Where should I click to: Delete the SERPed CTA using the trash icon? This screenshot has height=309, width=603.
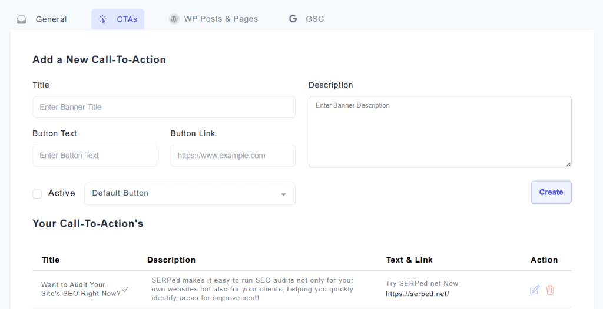pyautogui.click(x=550, y=290)
